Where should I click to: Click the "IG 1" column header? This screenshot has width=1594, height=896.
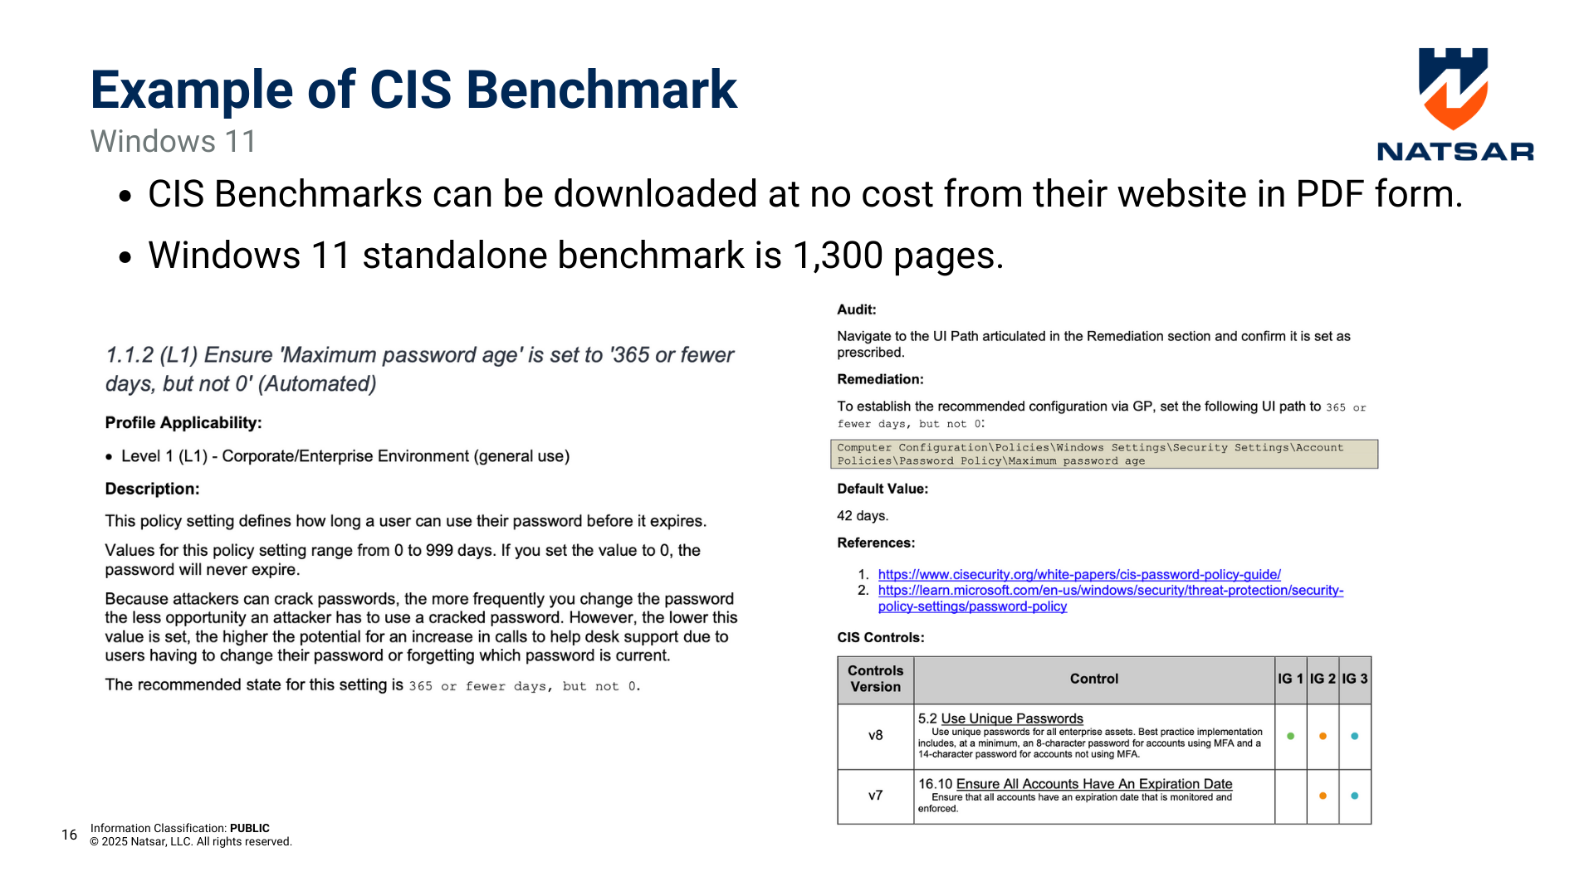1289,679
